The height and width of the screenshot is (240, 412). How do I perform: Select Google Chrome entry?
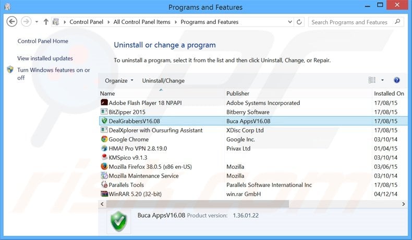tap(128, 140)
